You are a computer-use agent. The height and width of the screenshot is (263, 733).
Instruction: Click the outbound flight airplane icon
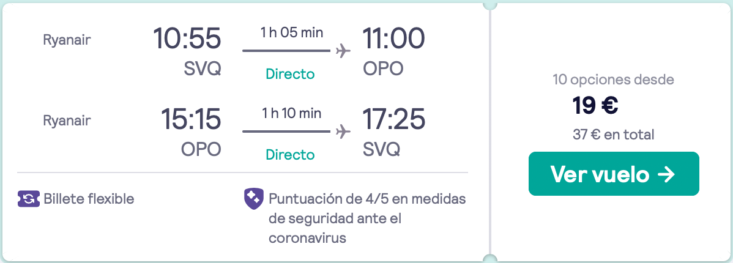(343, 50)
